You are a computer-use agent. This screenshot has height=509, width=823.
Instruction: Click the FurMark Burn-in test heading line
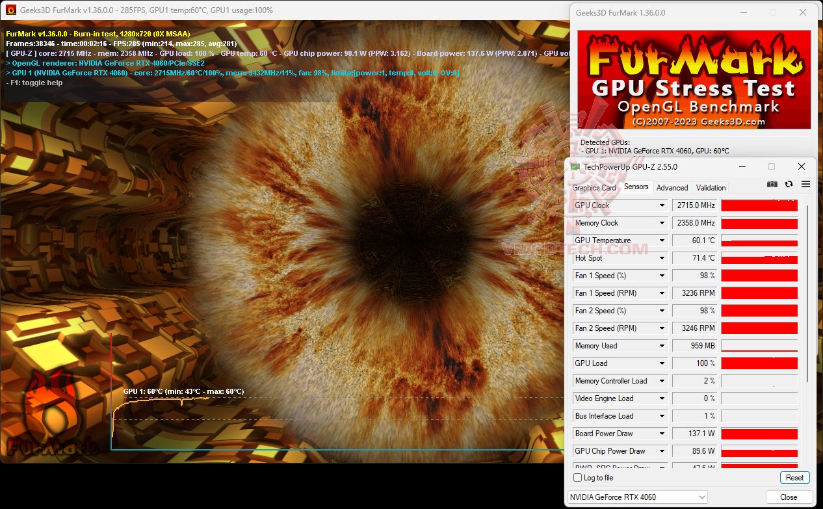pyautogui.click(x=98, y=34)
